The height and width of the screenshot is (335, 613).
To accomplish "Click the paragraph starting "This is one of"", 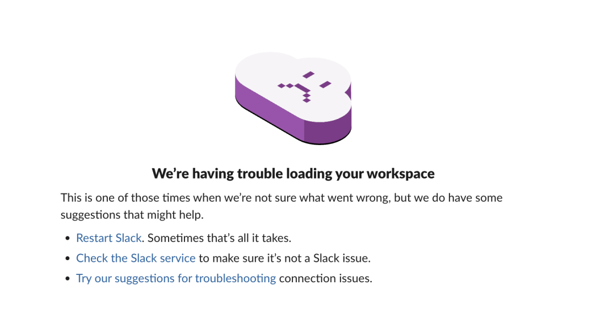I will click(x=281, y=198).
